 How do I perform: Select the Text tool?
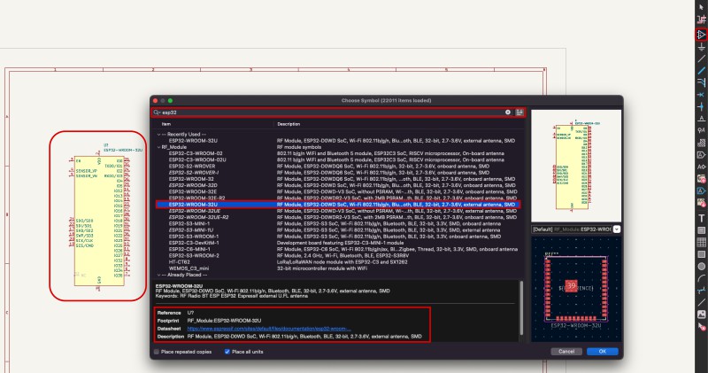[x=701, y=218]
